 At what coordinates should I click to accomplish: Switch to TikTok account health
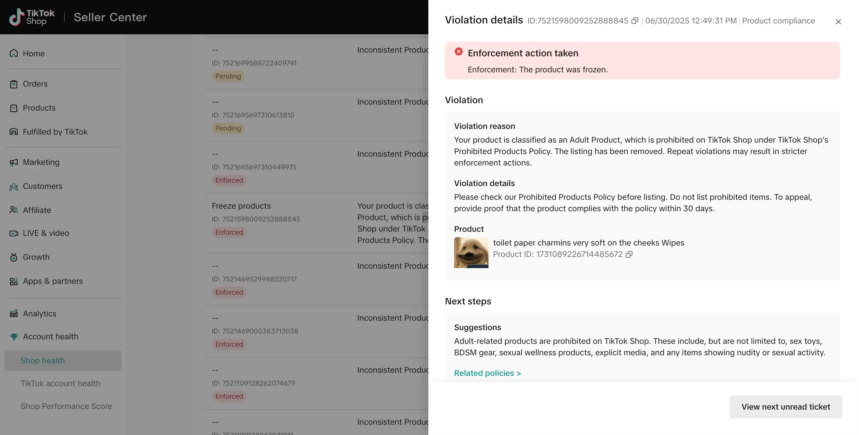pyautogui.click(x=61, y=384)
